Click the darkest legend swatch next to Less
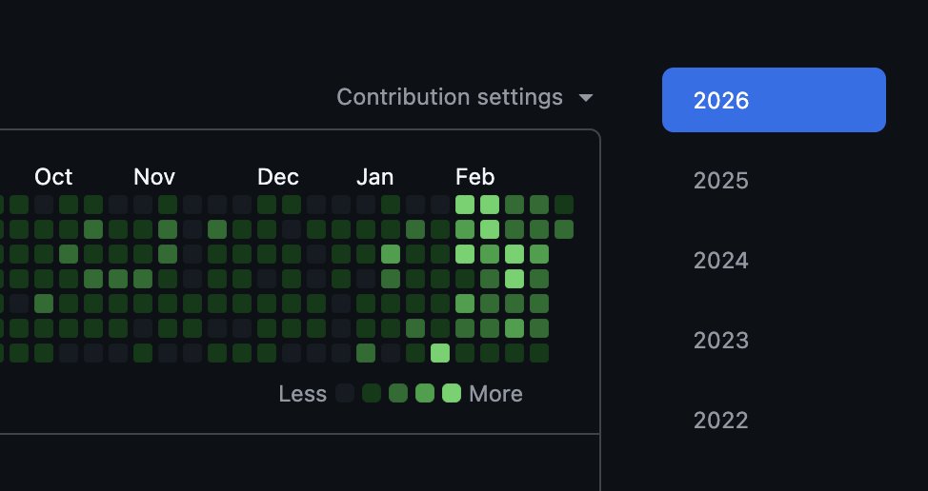This screenshot has height=491, width=928. 345,393
